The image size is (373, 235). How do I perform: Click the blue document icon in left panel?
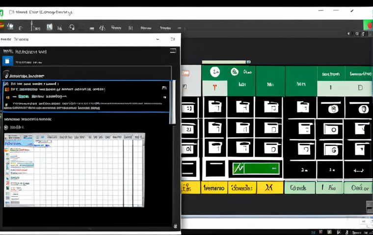pyautogui.click(x=7, y=61)
